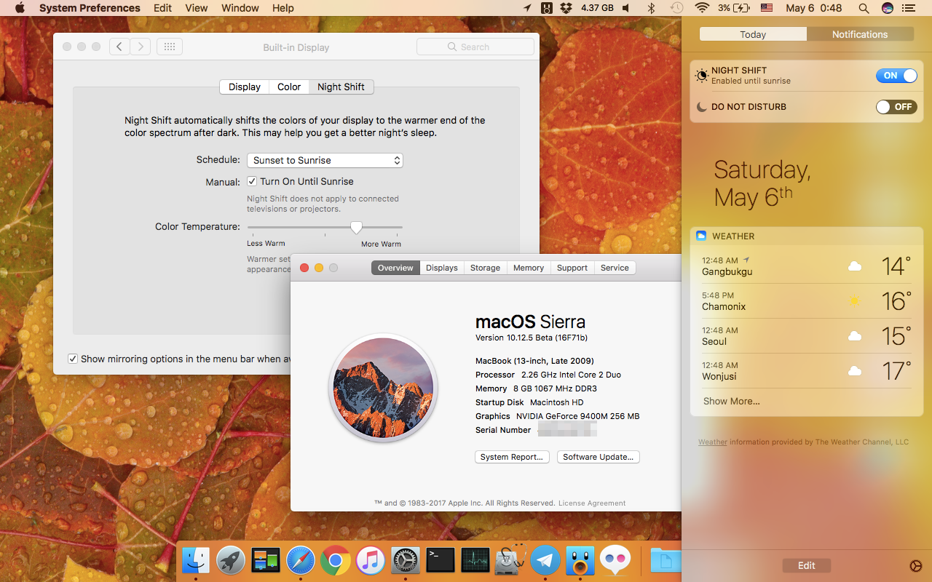Show all preferences grid button
This screenshot has width=932, height=582.
coord(169,47)
